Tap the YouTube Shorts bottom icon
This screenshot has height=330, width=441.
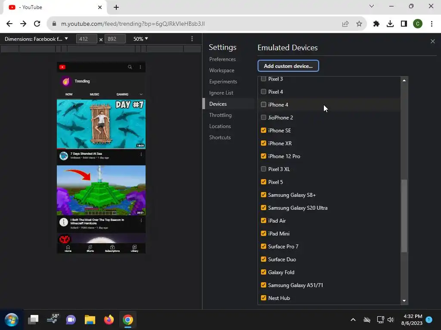click(90, 248)
